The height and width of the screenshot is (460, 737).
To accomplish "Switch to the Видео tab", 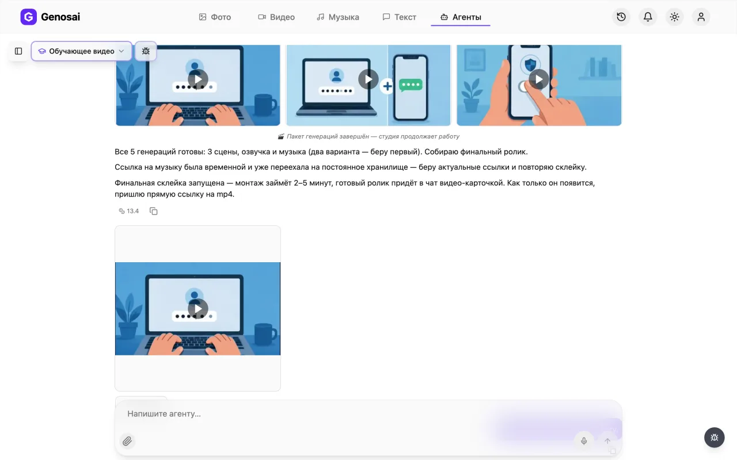I will (276, 17).
